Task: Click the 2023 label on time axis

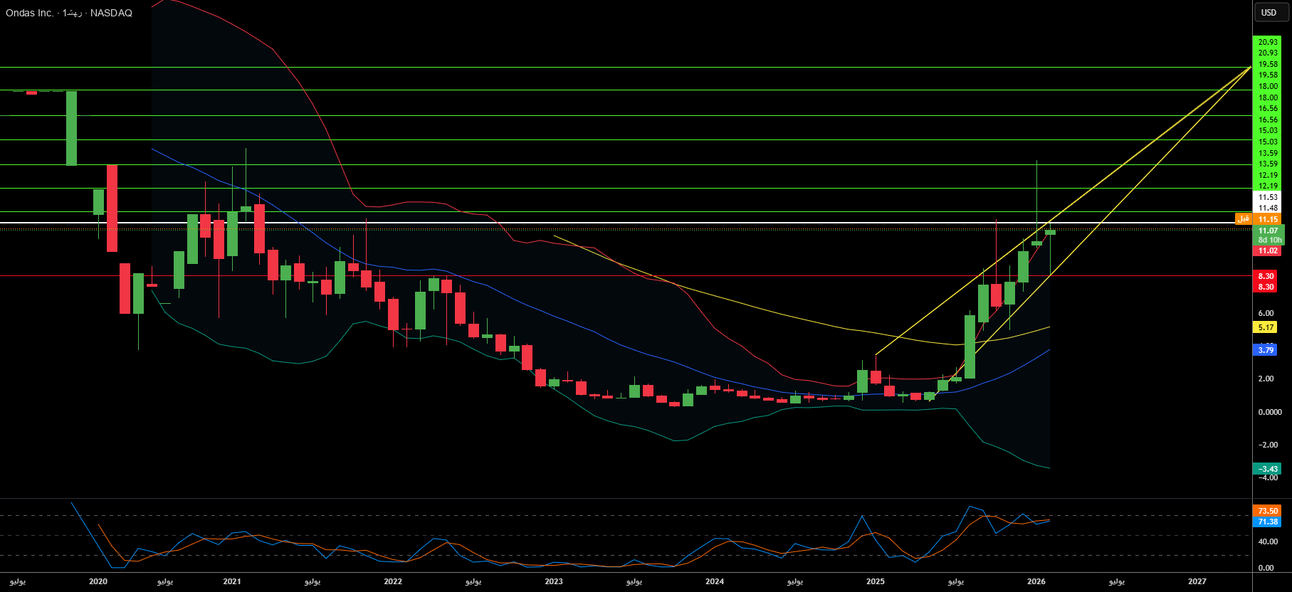Action: 554,581
